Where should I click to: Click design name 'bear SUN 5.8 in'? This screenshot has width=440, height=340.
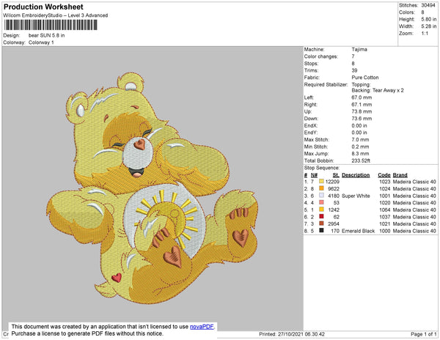(47, 35)
